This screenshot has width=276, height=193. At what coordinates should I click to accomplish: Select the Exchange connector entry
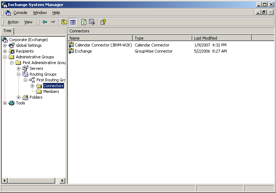pyautogui.click(x=83, y=51)
